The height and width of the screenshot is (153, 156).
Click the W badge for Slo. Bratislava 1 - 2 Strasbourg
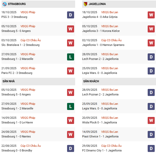click(70, 43)
